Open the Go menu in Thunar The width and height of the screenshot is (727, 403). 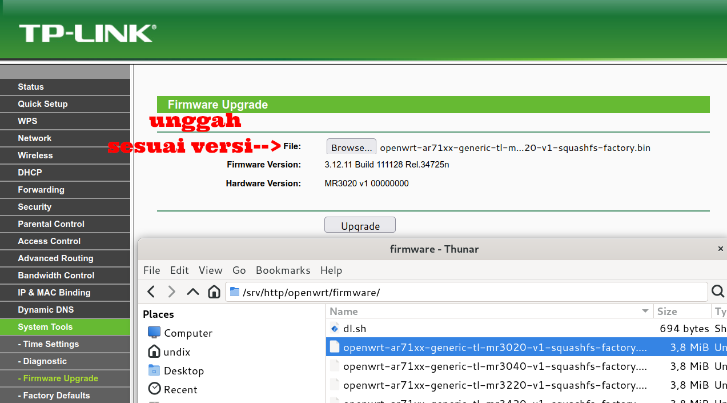pos(239,270)
